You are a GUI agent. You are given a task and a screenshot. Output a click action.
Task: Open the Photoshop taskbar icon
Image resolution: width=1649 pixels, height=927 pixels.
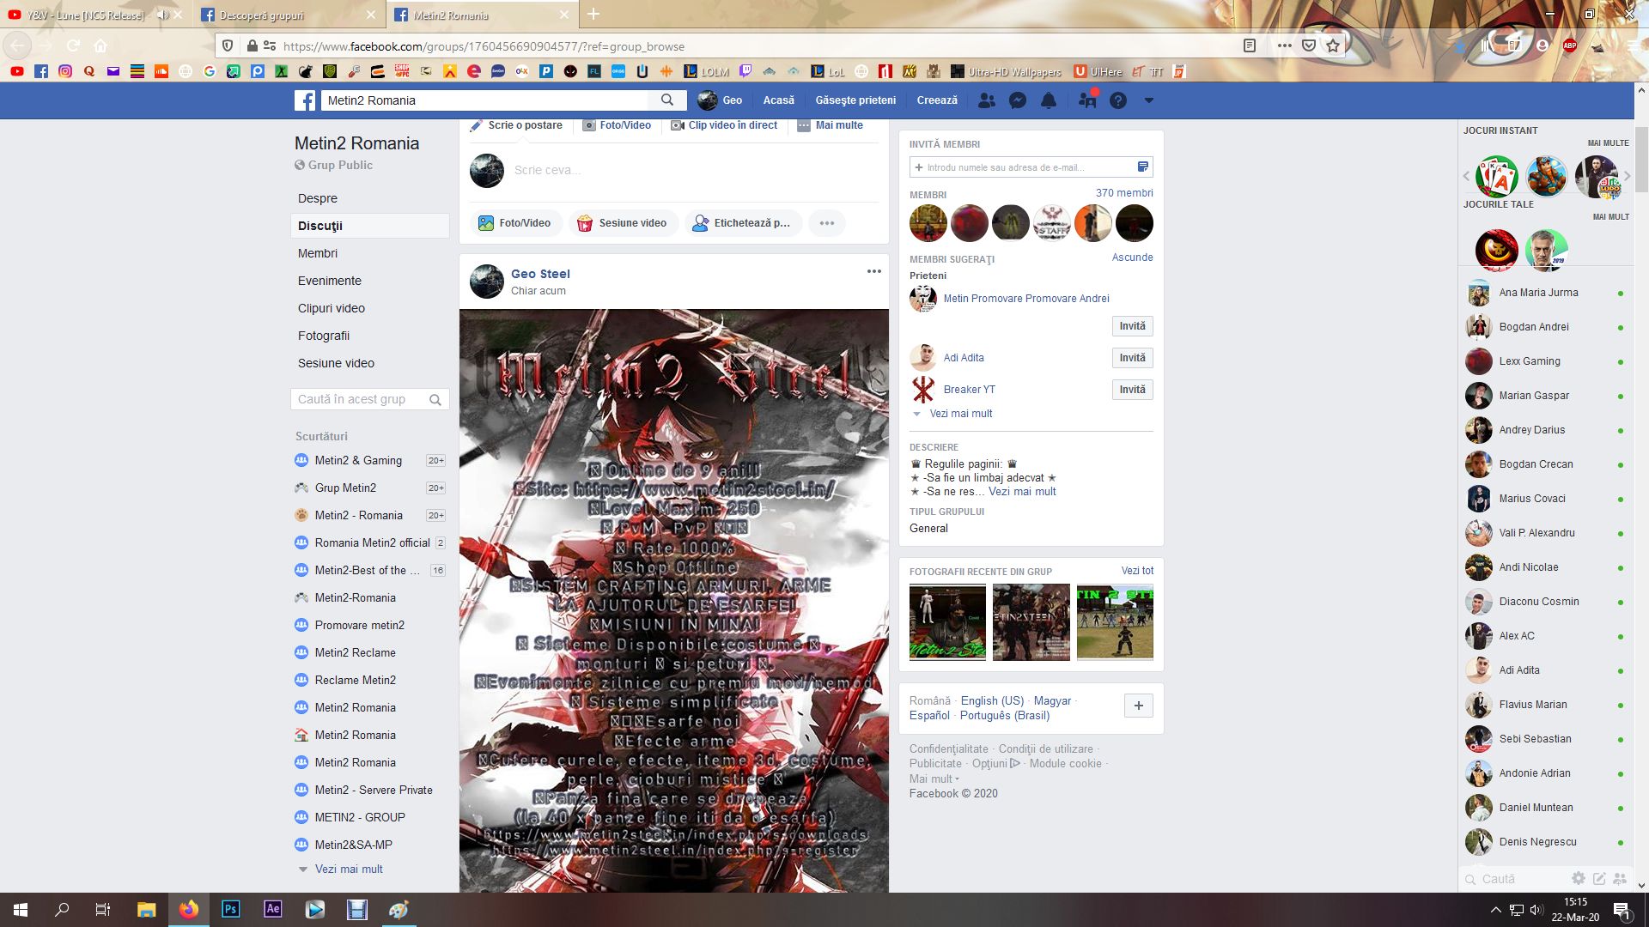(230, 909)
